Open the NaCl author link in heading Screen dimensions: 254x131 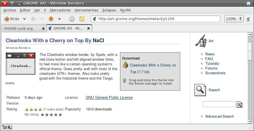[98, 40]
